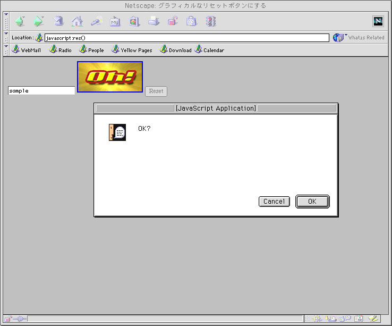Click the 'OK?' message text in dialog
This screenshot has width=392, height=326.
click(144, 129)
